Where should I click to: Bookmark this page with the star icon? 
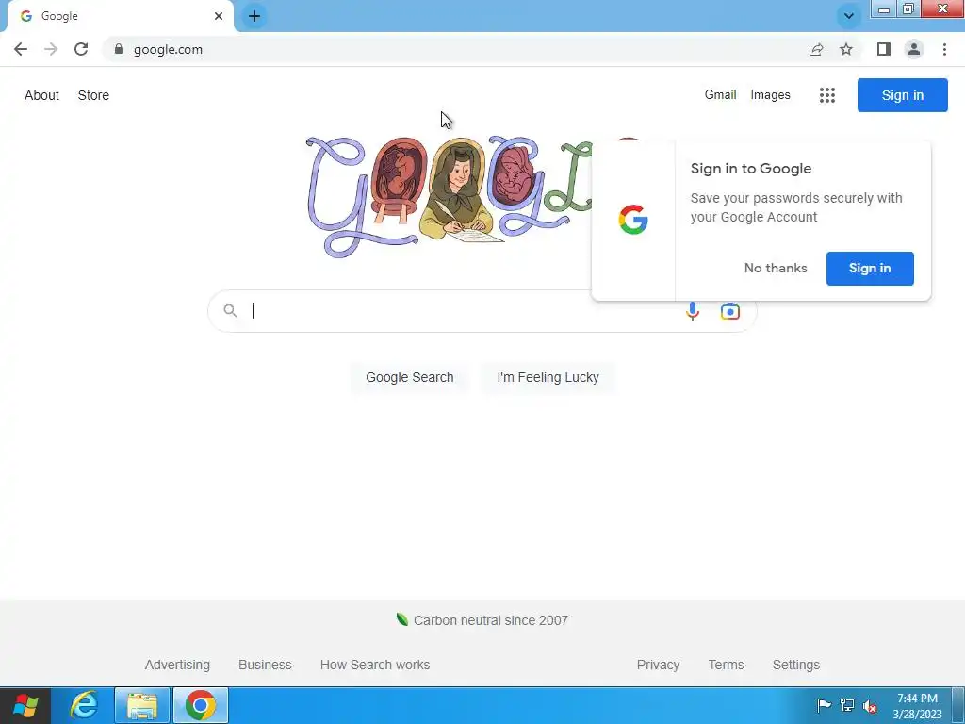[846, 49]
